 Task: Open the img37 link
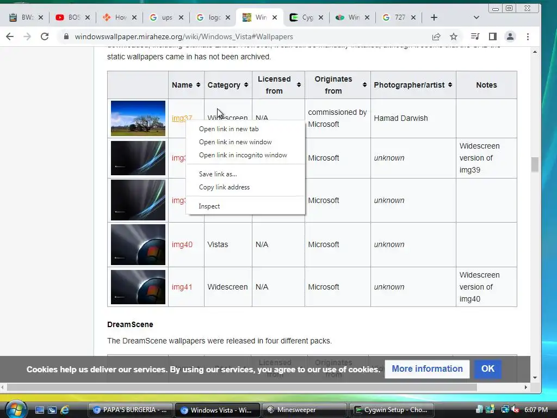pyautogui.click(x=182, y=118)
